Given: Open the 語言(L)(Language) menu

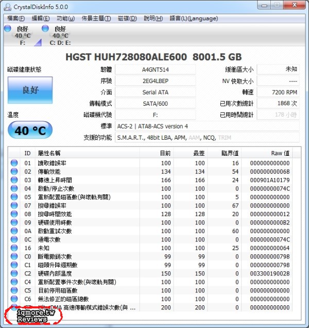Looking at the screenshot, I should coord(194,19).
